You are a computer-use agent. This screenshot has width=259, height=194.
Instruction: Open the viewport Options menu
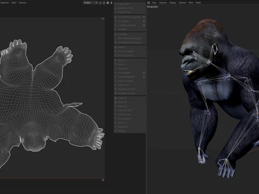[x=182, y=3]
